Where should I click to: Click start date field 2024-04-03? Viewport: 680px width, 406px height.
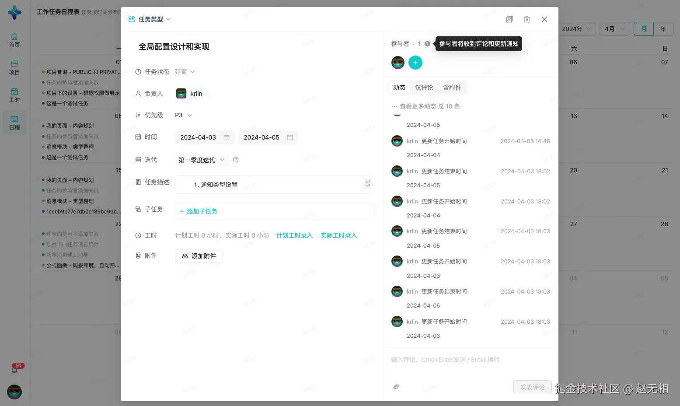click(x=205, y=137)
